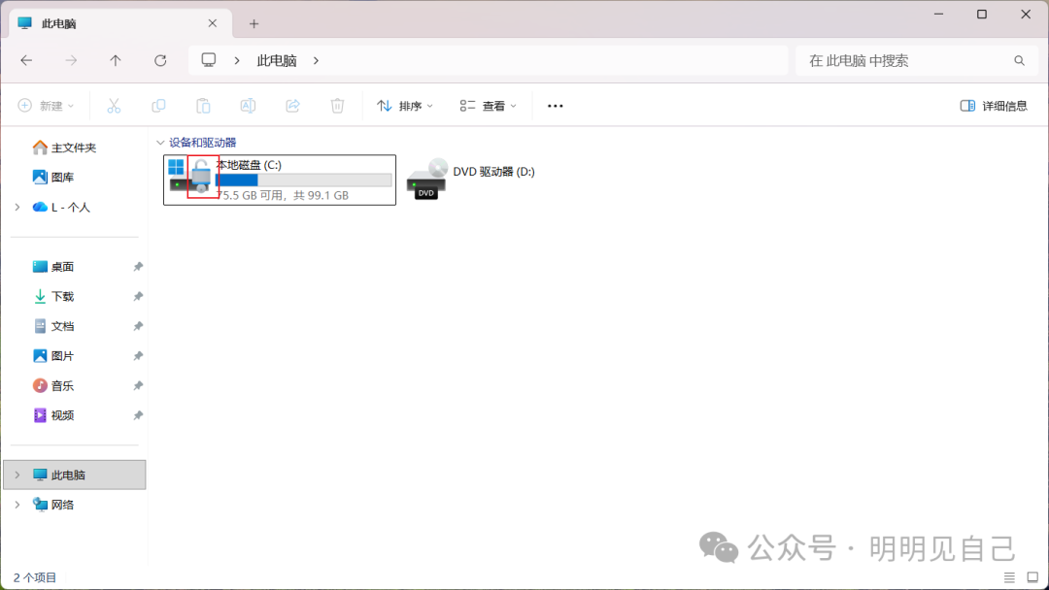Open the three-dot more options menu
The width and height of the screenshot is (1049, 590).
point(556,106)
